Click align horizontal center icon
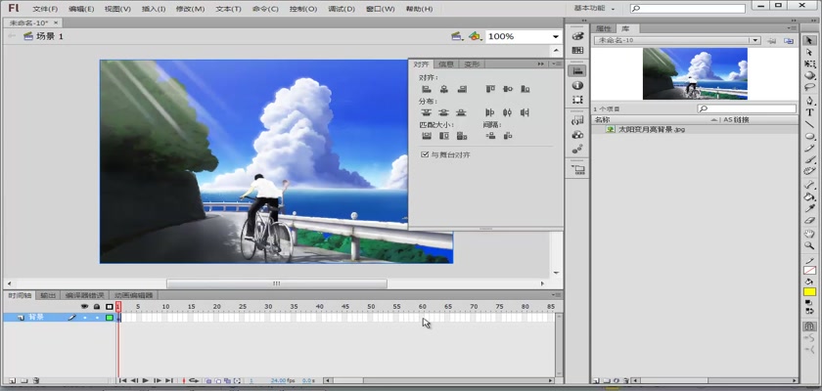822x391 pixels. click(444, 89)
